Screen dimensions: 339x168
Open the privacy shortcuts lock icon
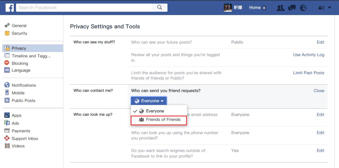(321, 8)
